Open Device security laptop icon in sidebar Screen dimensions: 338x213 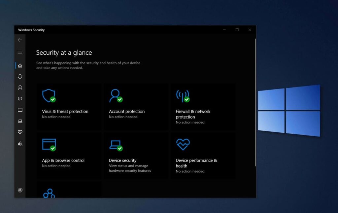pos(20,121)
